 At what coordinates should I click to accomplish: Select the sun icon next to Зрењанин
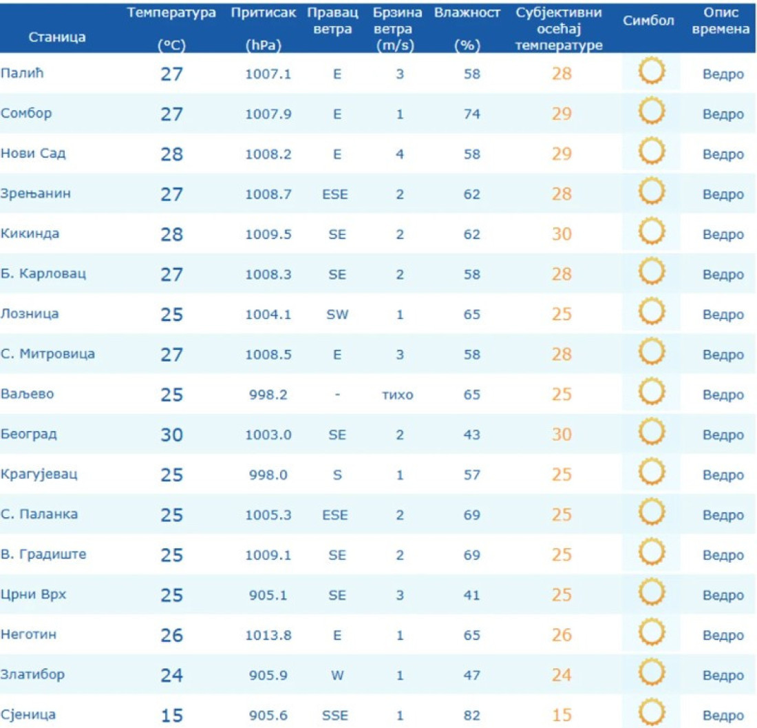coord(652,191)
